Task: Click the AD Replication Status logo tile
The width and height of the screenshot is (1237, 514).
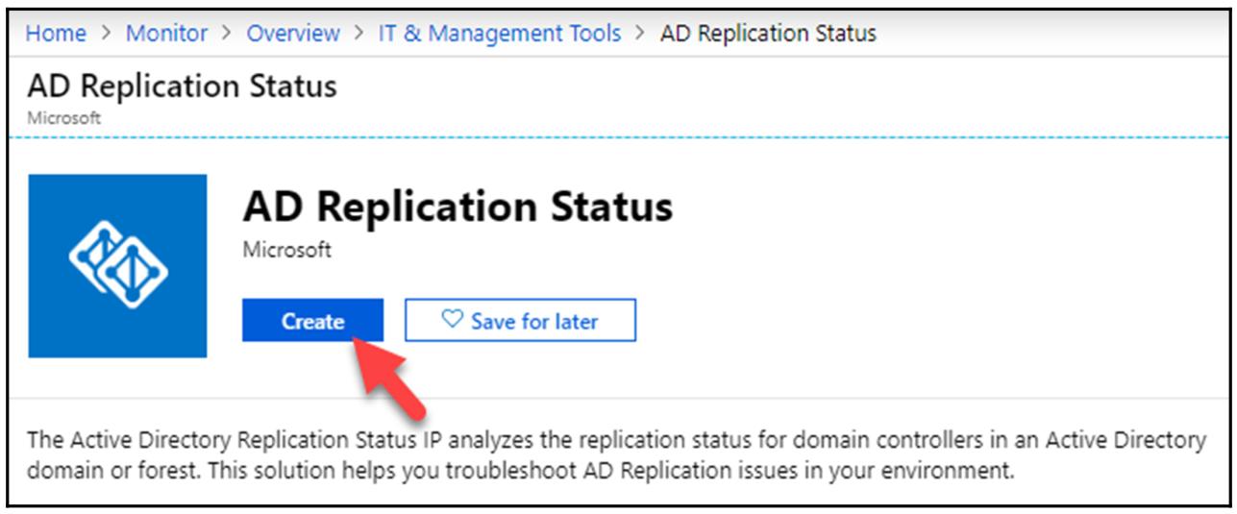Action: [x=117, y=265]
